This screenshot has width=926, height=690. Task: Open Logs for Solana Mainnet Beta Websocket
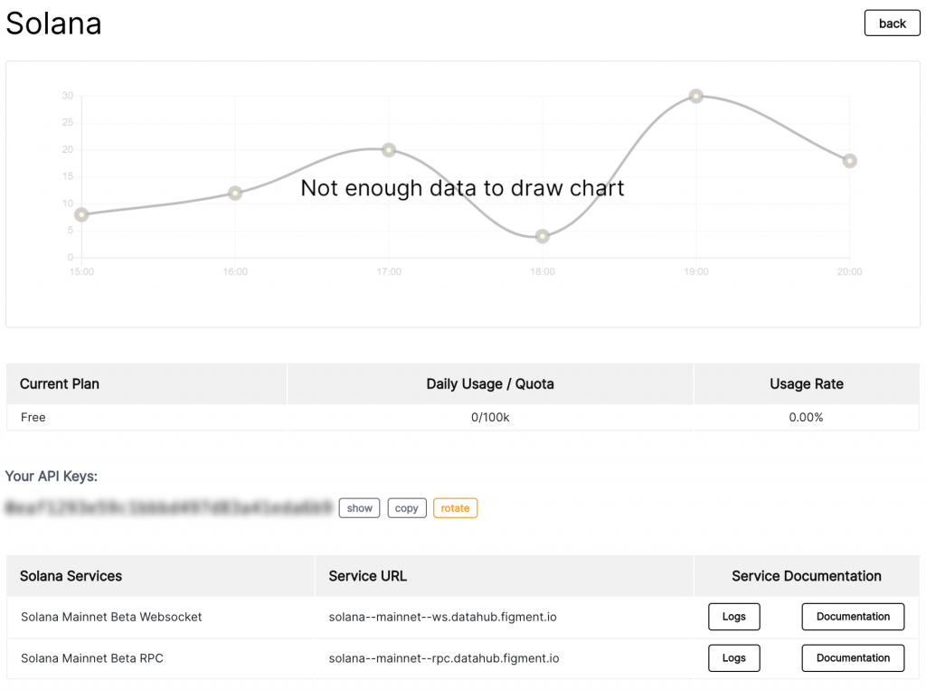(733, 617)
